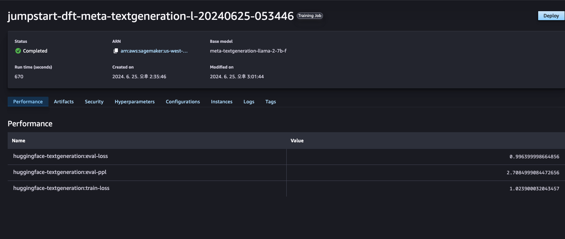The image size is (565, 239).
Task: View the Logs tab
Action: tap(249, 102)
